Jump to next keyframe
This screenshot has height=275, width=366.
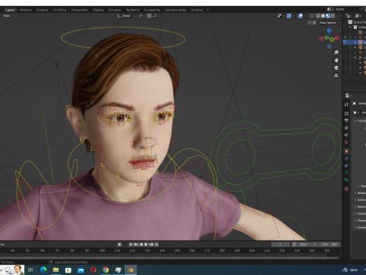coord(151,244)
